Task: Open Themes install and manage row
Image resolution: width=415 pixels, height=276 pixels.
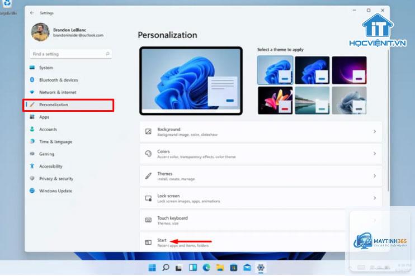Action: (x=261, y=176)
